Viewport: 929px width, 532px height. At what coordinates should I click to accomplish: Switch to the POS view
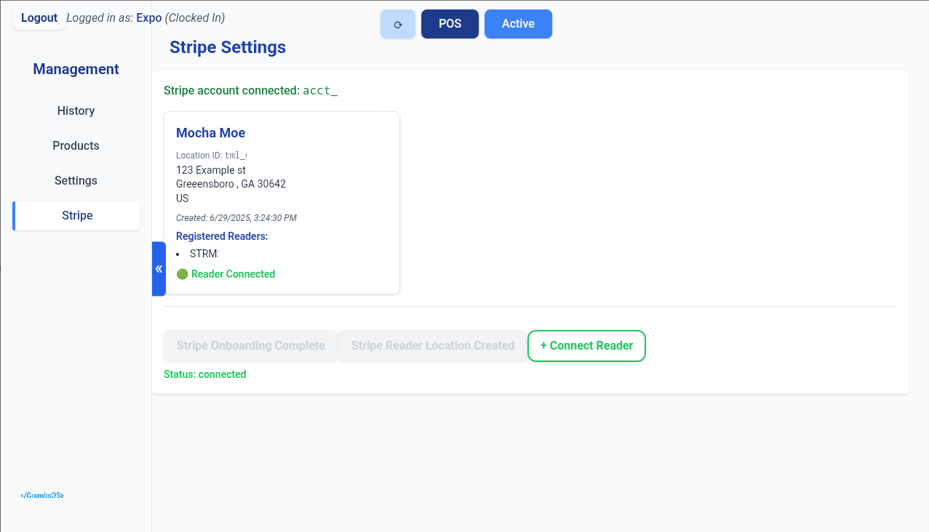pos(450,24)
